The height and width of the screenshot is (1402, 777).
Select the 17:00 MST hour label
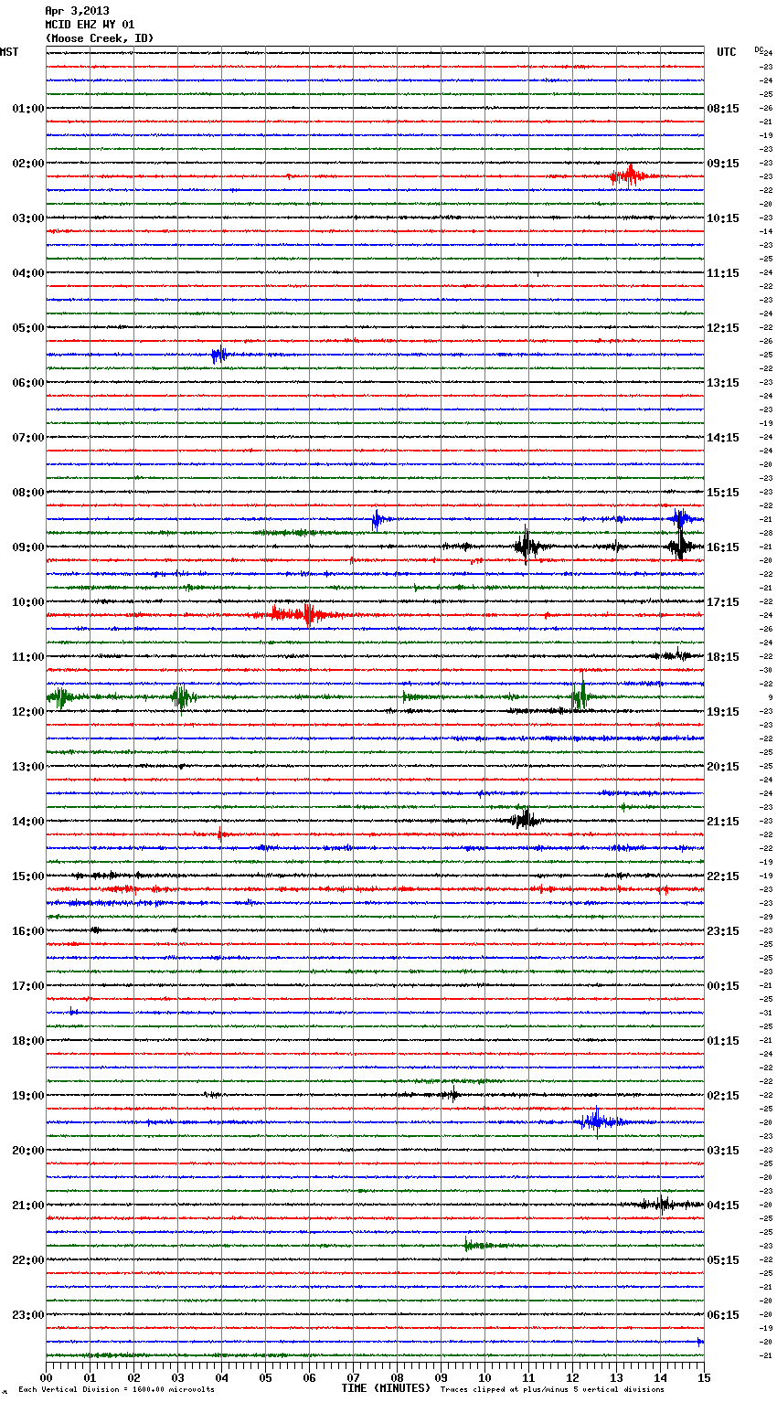27,985
